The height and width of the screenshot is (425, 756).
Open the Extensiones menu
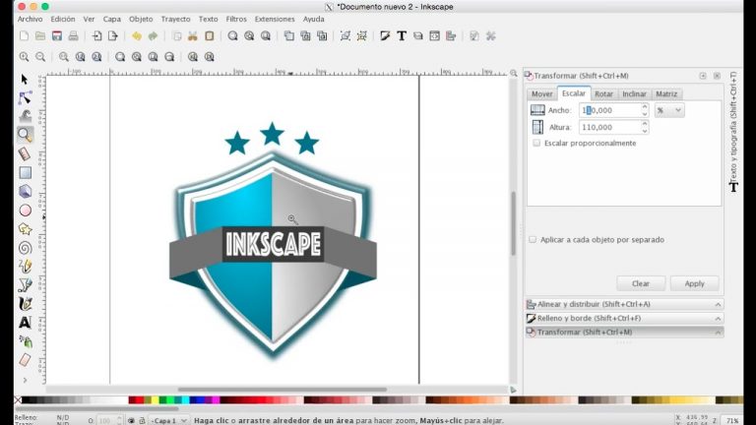(x=275, y=19)
